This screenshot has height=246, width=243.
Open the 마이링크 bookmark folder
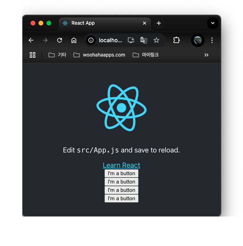pyautogui.click(x=145, y=55)
